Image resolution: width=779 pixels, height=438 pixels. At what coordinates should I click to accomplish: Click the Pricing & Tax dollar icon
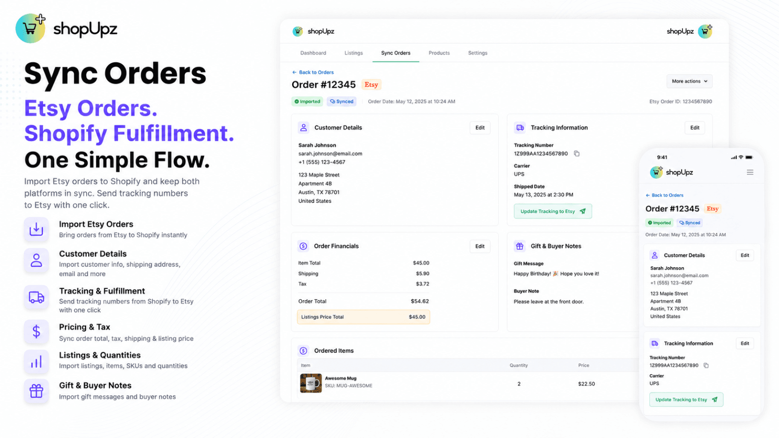37,331
